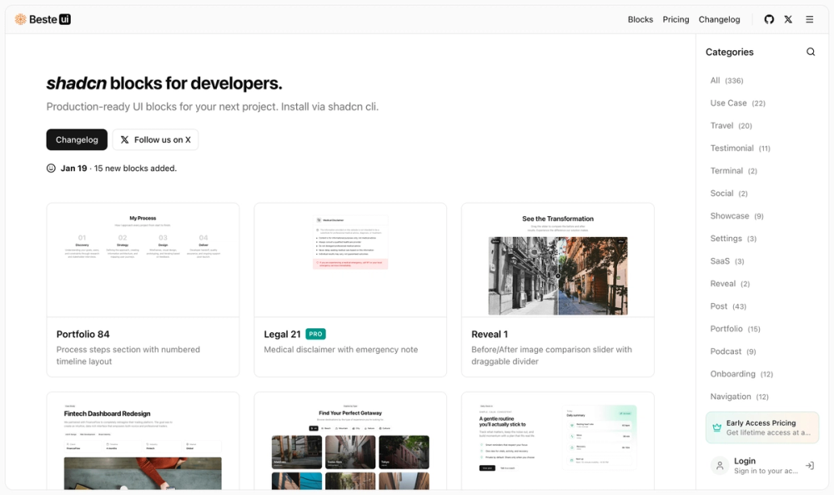This screenshot has height=495, width=834.
Task: Expand the Showcase category
Action: click(x=731, y=215)
